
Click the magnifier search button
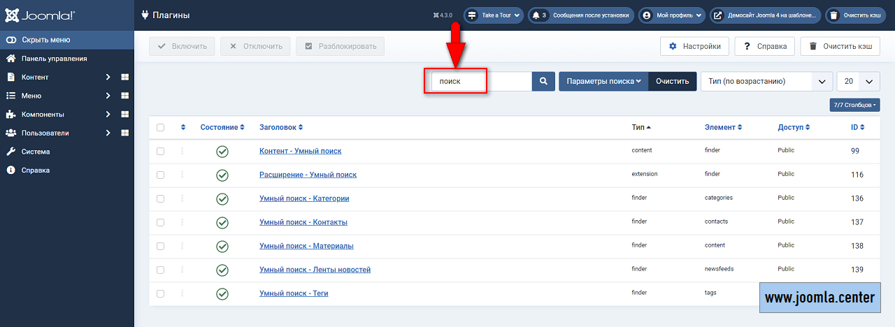coord(543,81)
